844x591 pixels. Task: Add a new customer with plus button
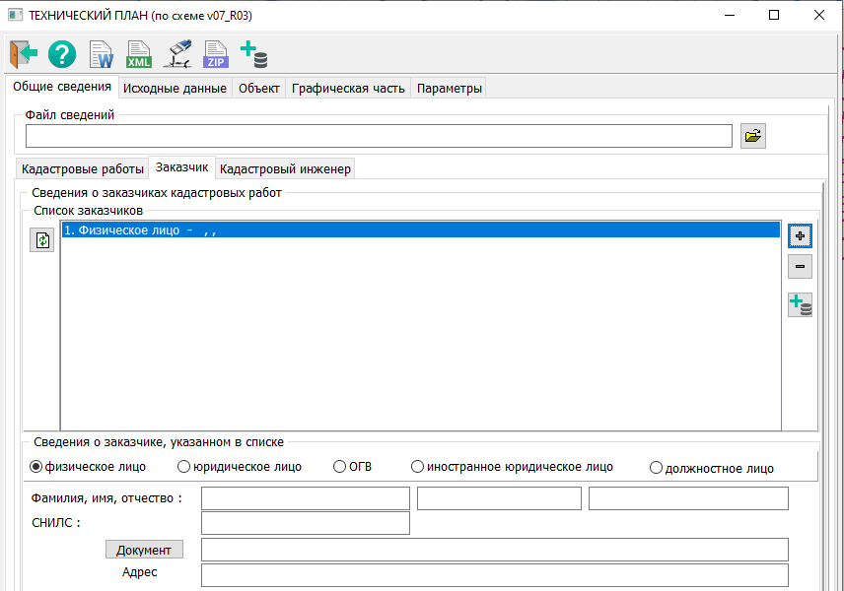[x=800, y=235]
